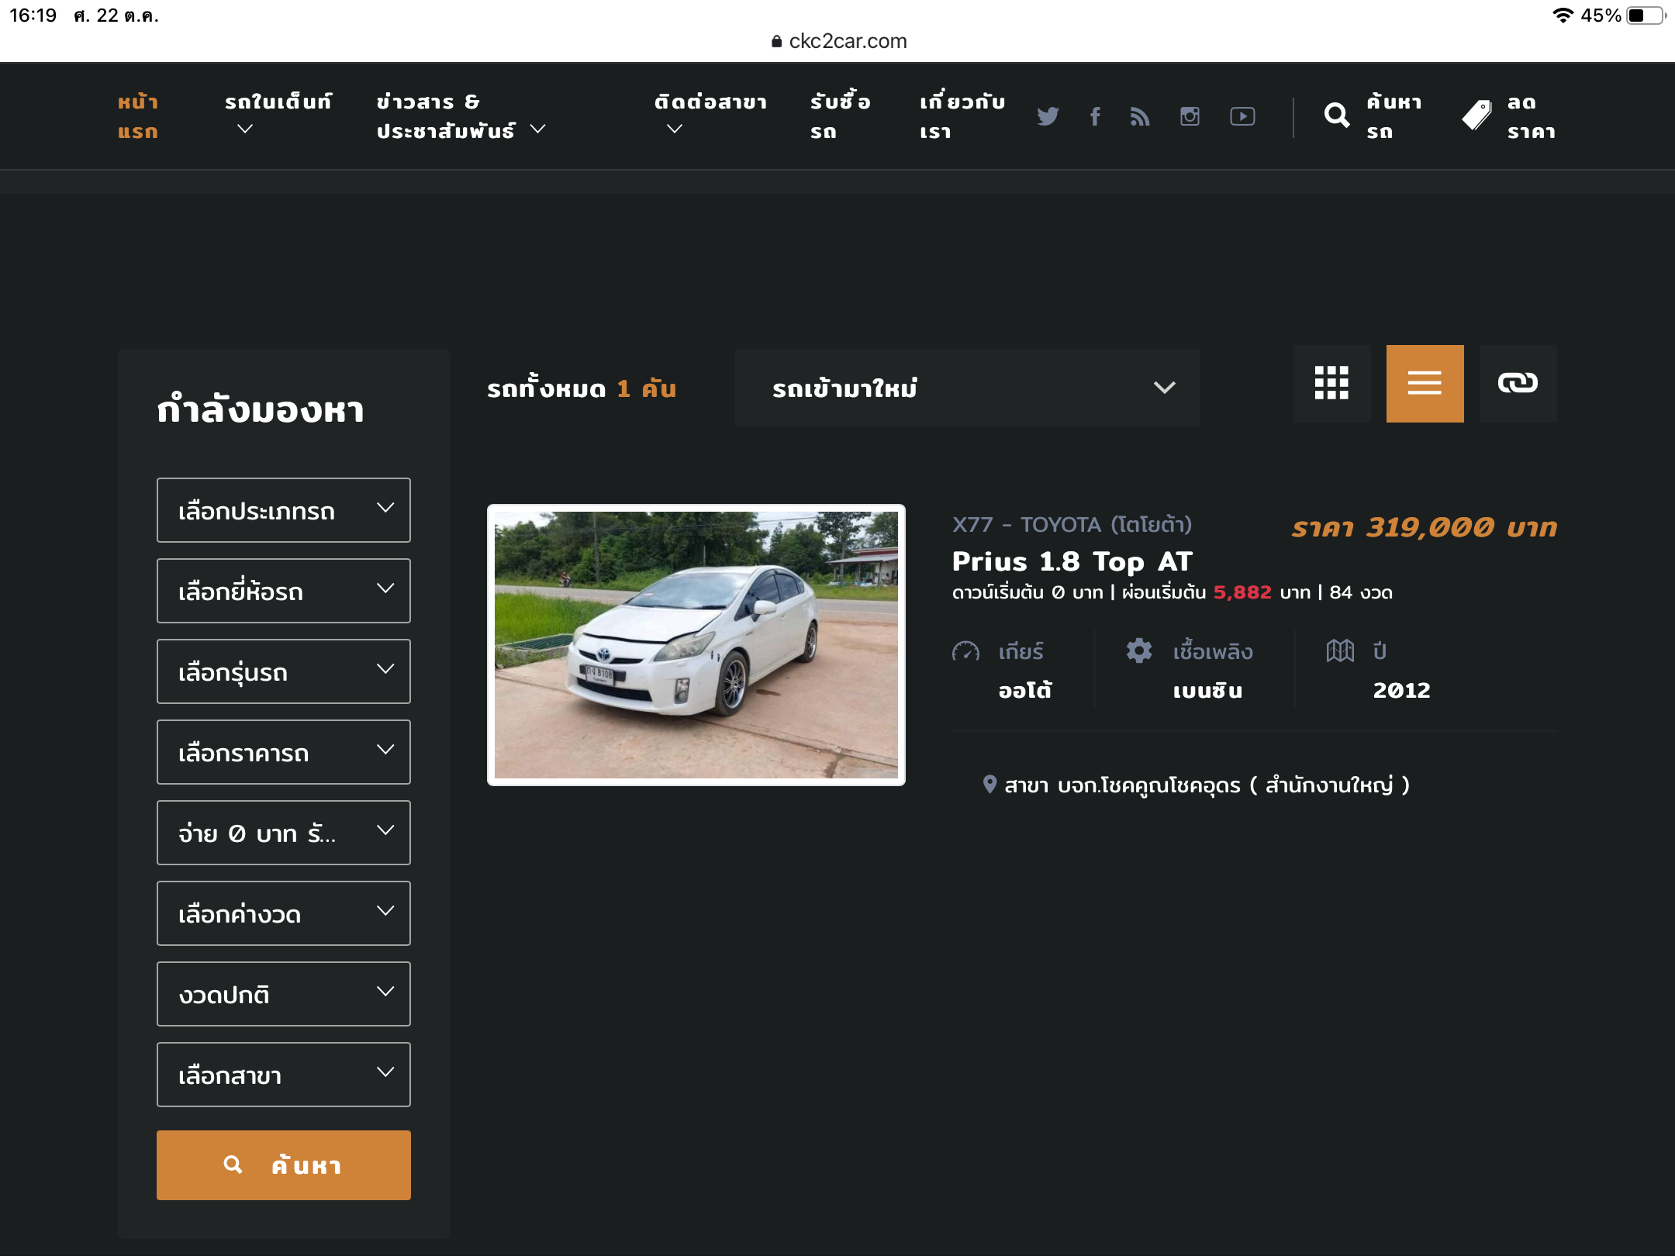Open the YouTube icon link
Image resolution: width=1675 pixels, height=1256 pixels.
coord(1242,116)
